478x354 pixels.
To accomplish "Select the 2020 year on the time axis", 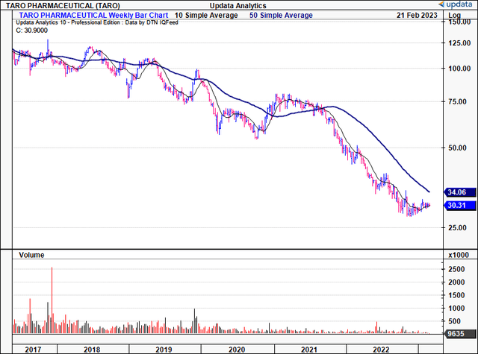I will click(237, 350).
